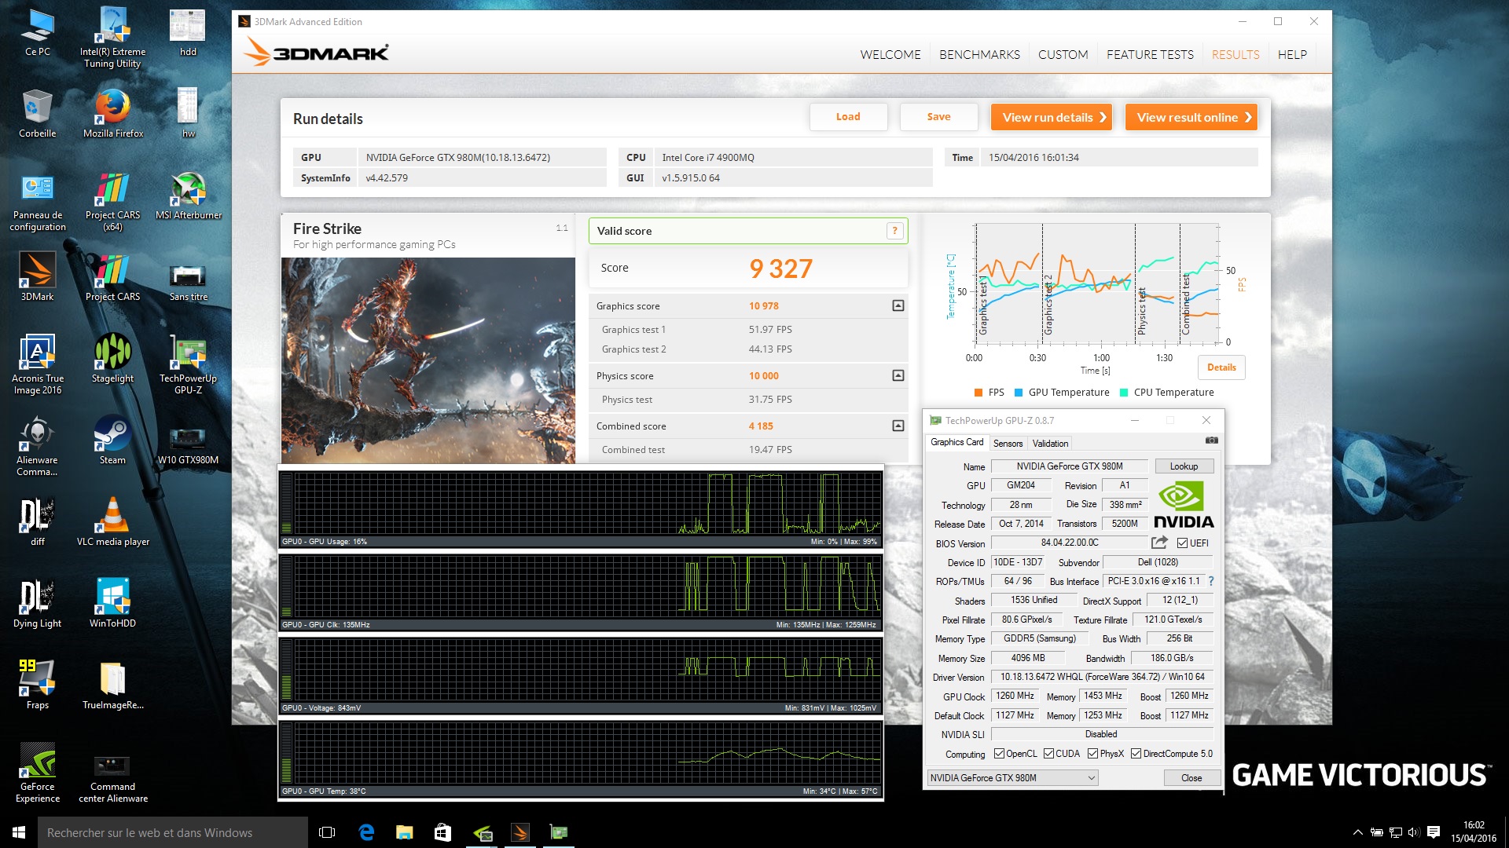
Task: Show hidden system tray icons
Action: tap(1357, 832)
